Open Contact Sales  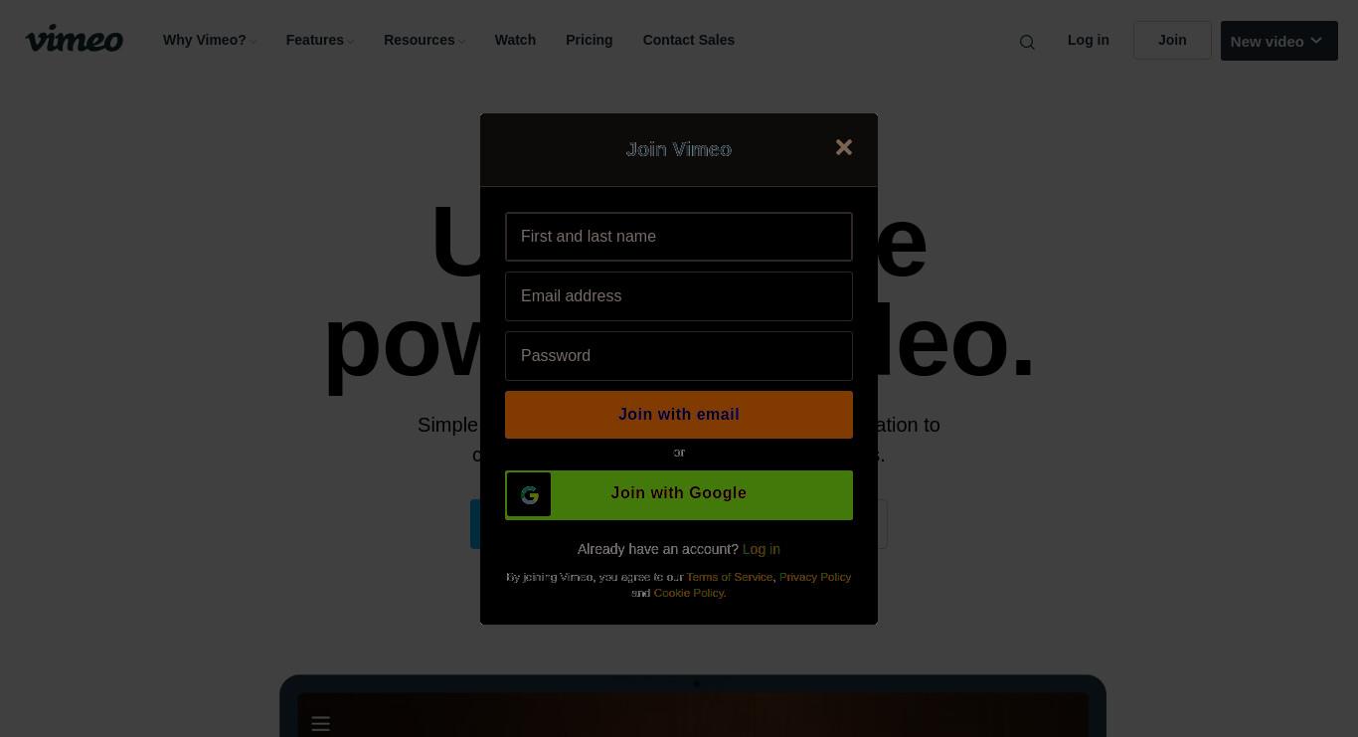(688, 40)
